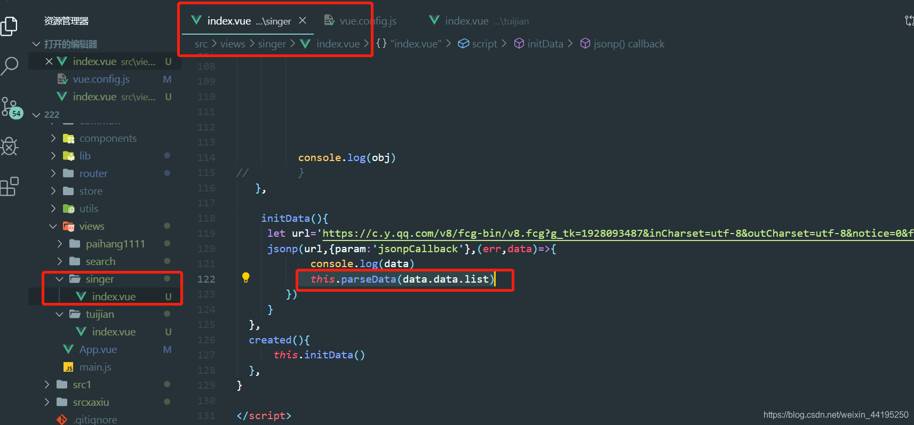The image size is (914, 425).
Task: Select the index.vue singer tab
Action: point(249,21)
